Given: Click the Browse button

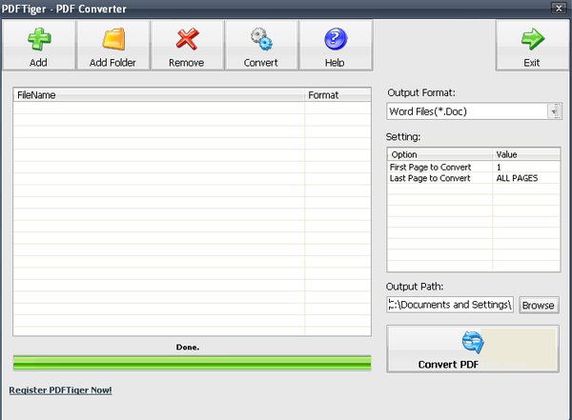Looking at the screenshot, I should click(x=539, y=305).
